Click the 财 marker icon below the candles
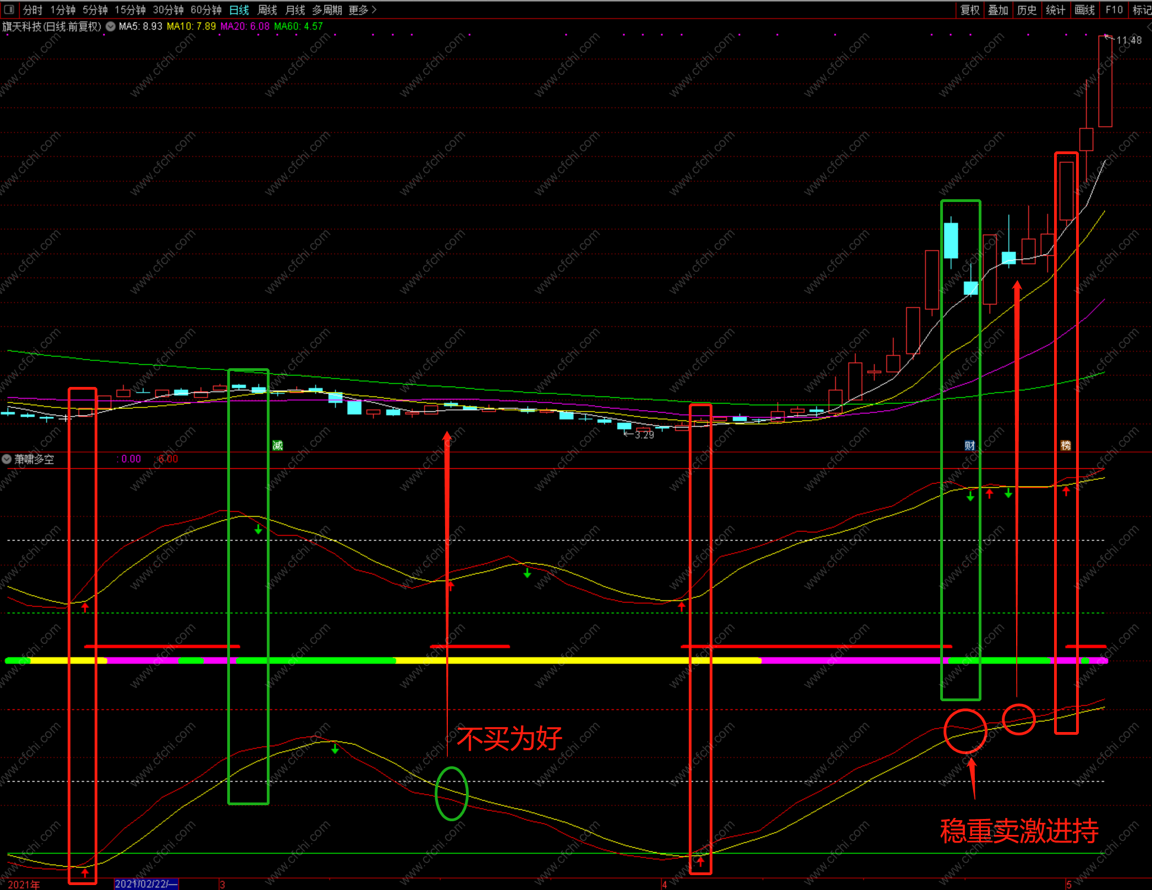1152x890 pixels. tap(969, 445)
